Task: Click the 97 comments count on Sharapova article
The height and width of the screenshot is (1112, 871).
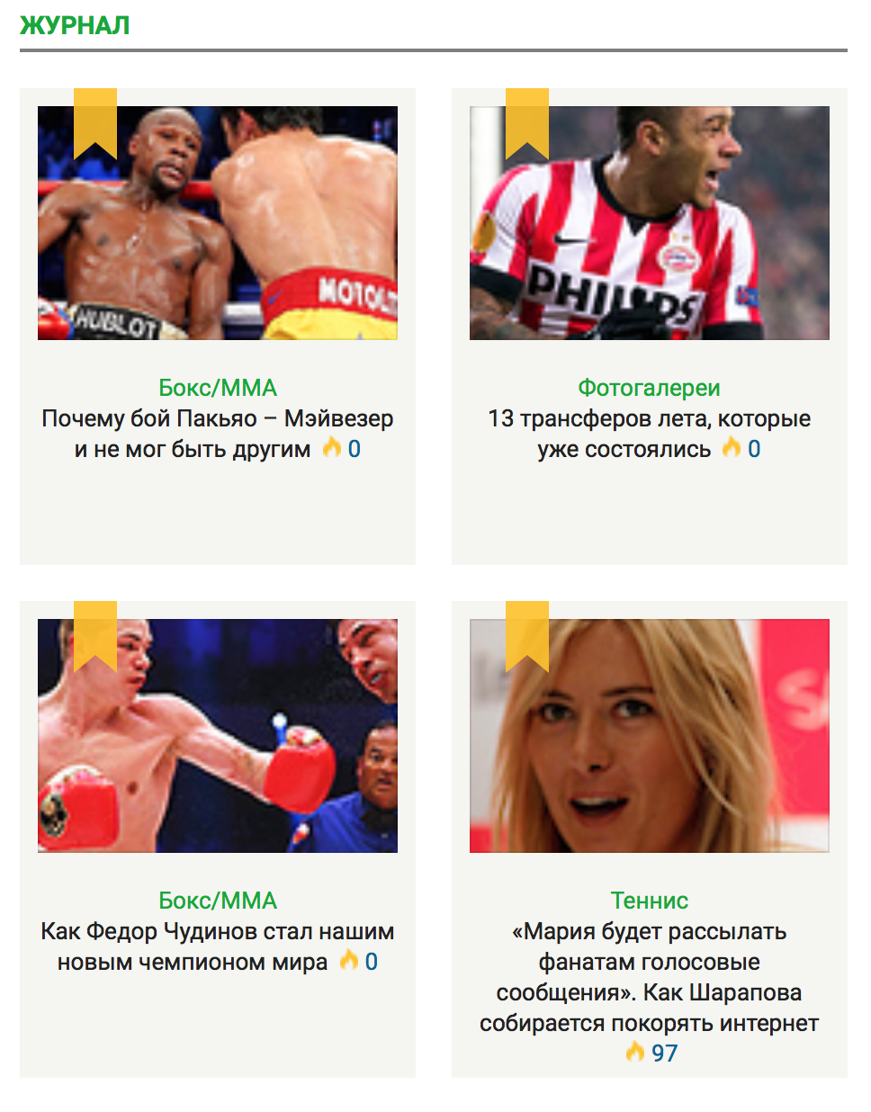Action: click(x=665, y=1053)
